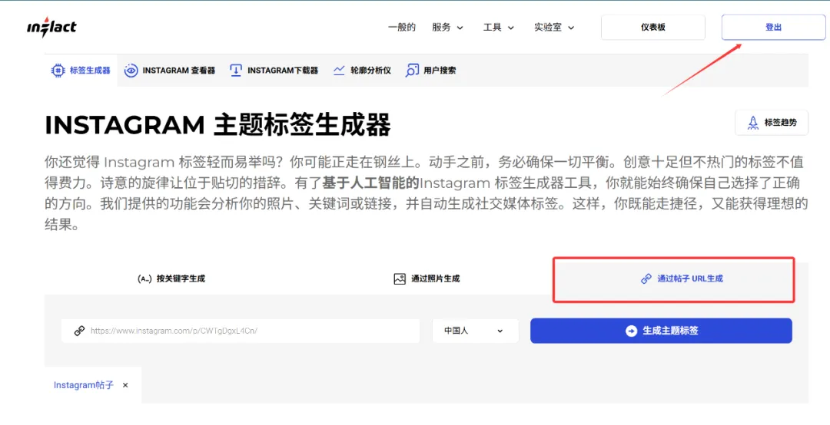Expand the 实验室 dropdown menu
The image size is (830, 425).
(x=553, y=28)
